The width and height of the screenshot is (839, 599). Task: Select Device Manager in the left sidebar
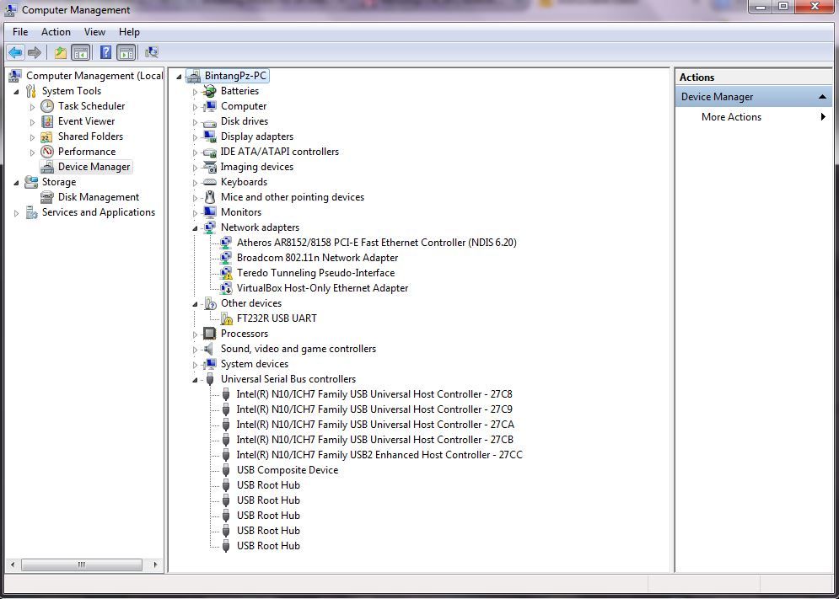click(x=93, y=166)
